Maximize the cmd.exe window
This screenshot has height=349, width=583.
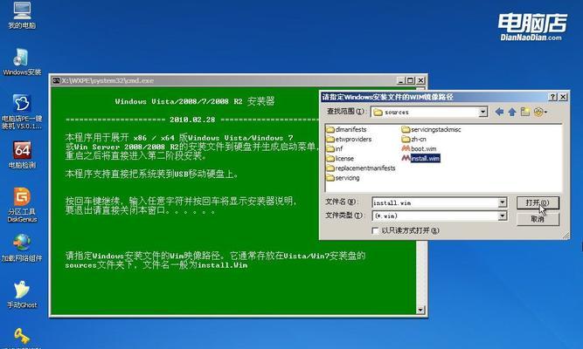tap(411, 80)
